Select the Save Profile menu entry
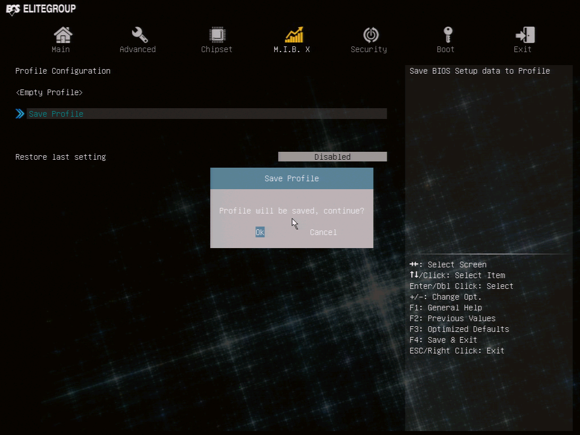Image resolution: width=580 pixels, height=435 pixels. [x=207, y=113]
